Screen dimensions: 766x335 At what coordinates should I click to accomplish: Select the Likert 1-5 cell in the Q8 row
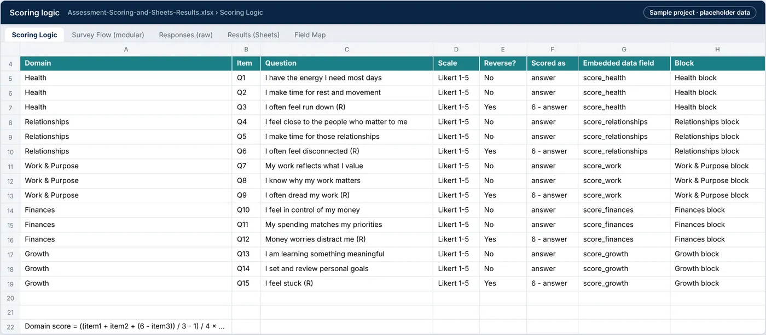[456, 181]
